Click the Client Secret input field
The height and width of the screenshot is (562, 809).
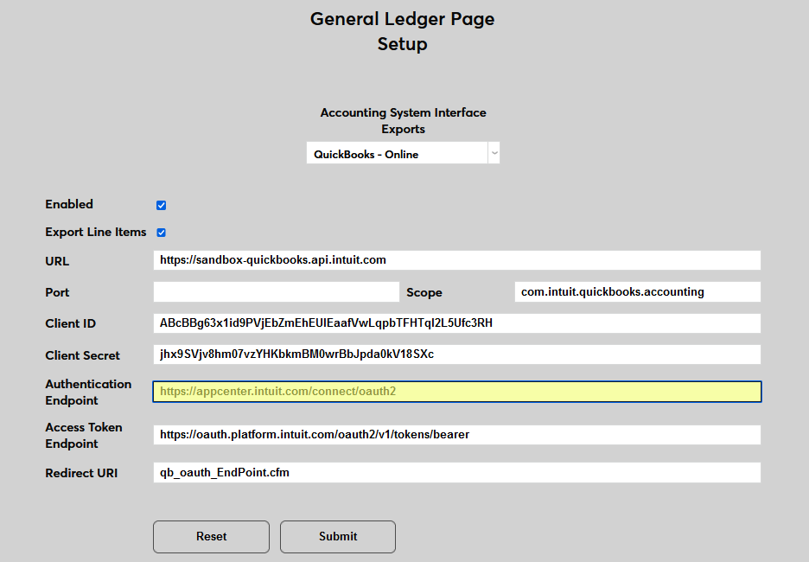pos(456,354)
